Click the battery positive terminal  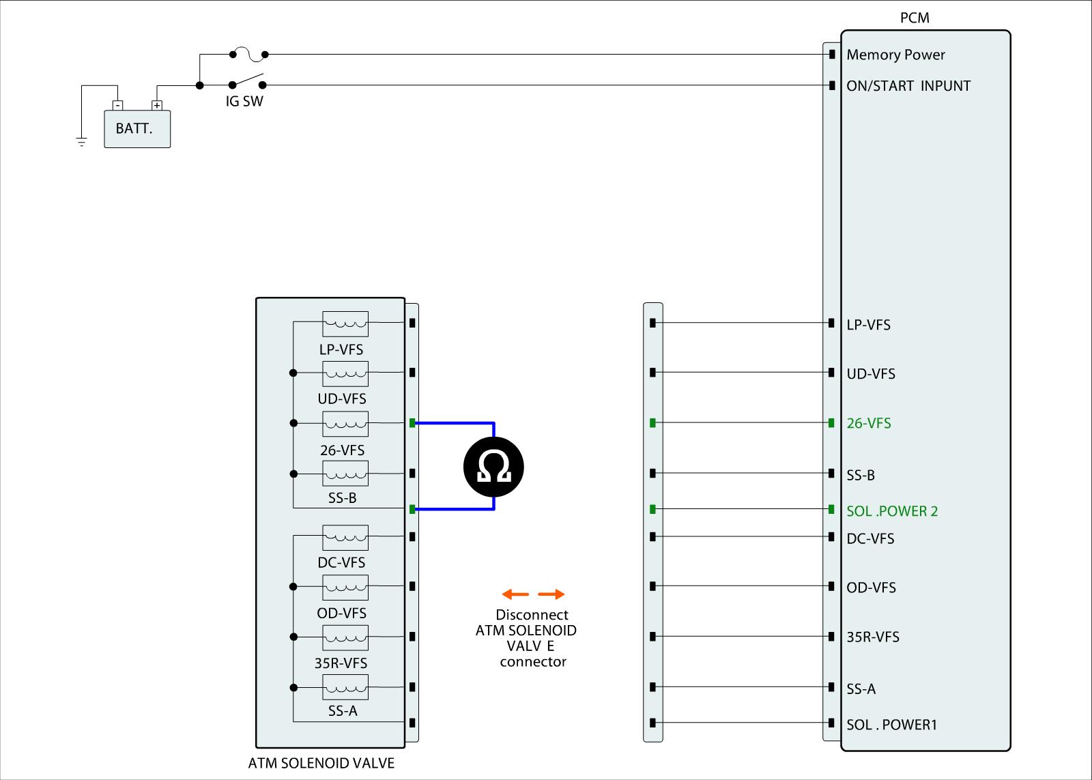tap(157, 105)
